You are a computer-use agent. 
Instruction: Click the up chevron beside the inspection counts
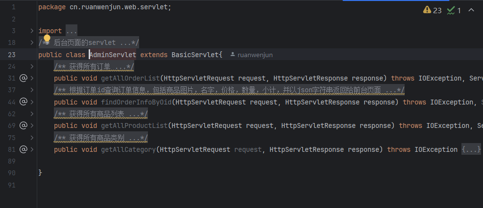click(x=471, y=10)
